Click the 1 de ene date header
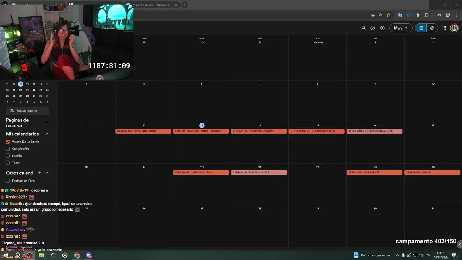The height and width of the screenshot is (260, 462). (318, 43)
